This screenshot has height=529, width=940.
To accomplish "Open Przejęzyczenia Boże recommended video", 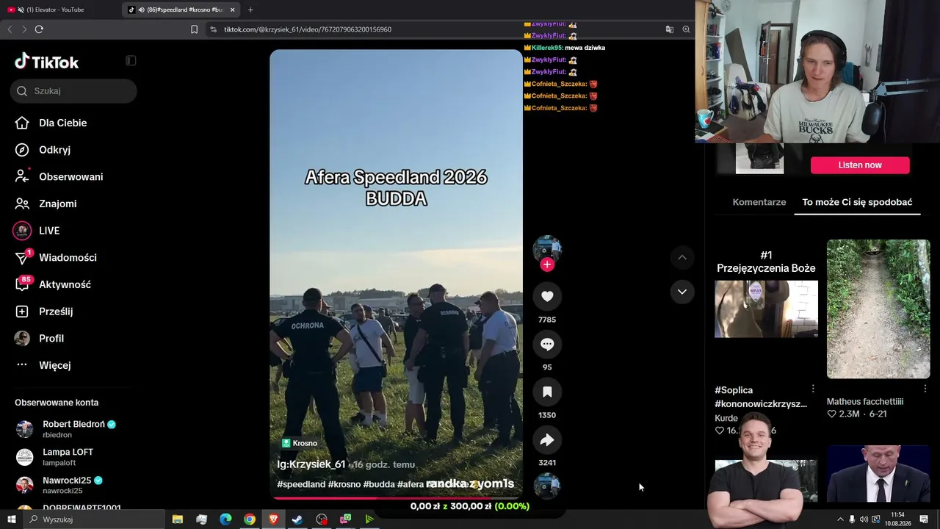I will [766, 309].
